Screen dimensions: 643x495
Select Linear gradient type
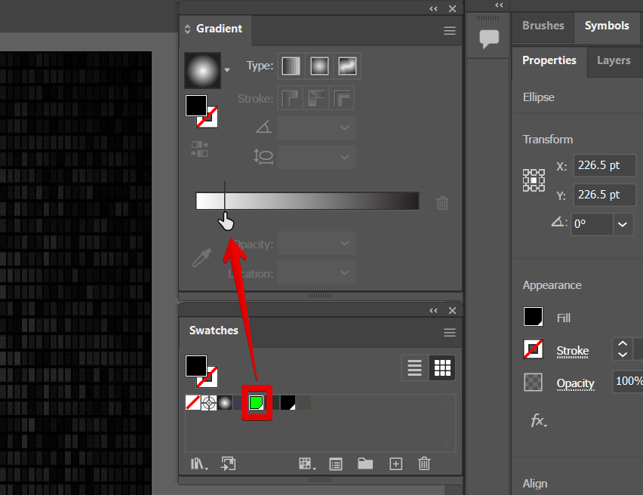(x=291, y=66)
